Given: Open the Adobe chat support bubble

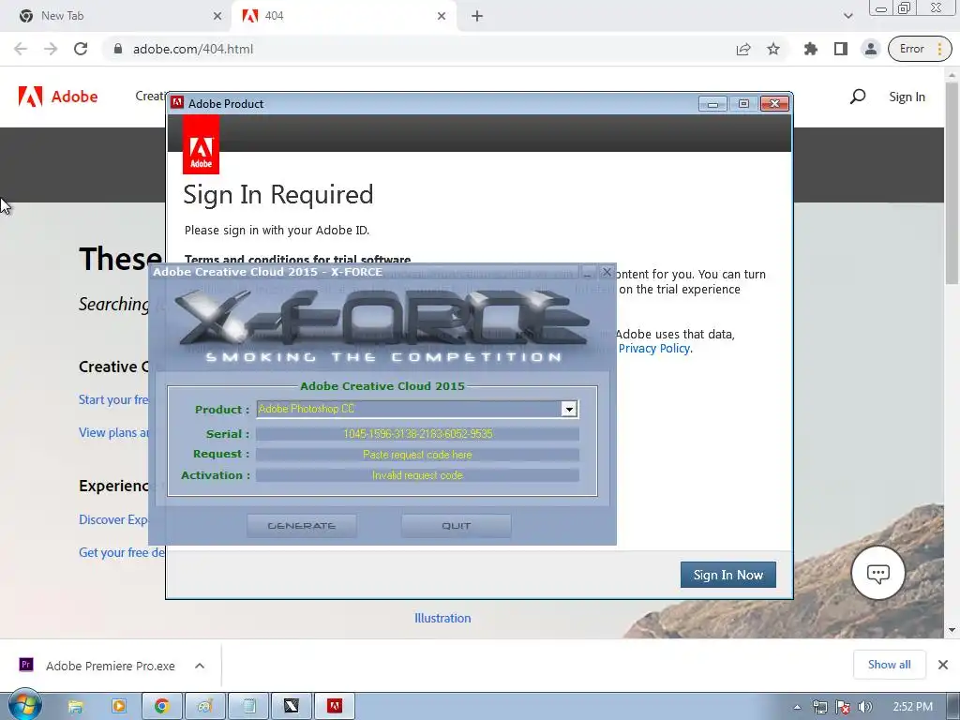Looking at the screenshot, I should (x=877, y=573).
